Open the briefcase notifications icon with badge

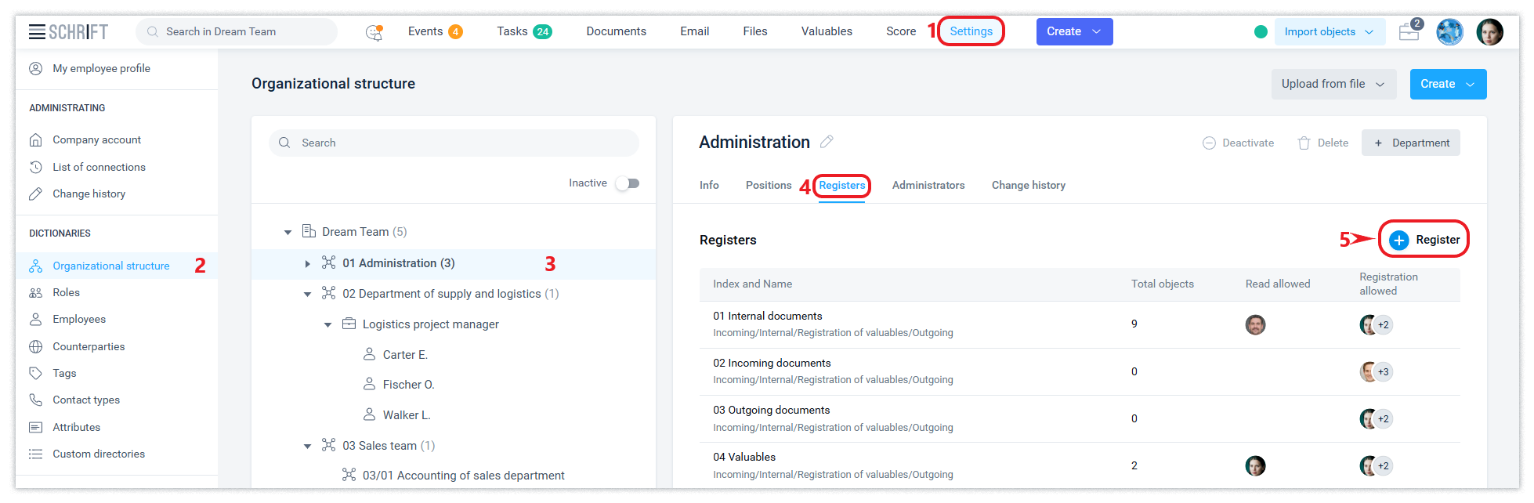[x=1409, y=32]
